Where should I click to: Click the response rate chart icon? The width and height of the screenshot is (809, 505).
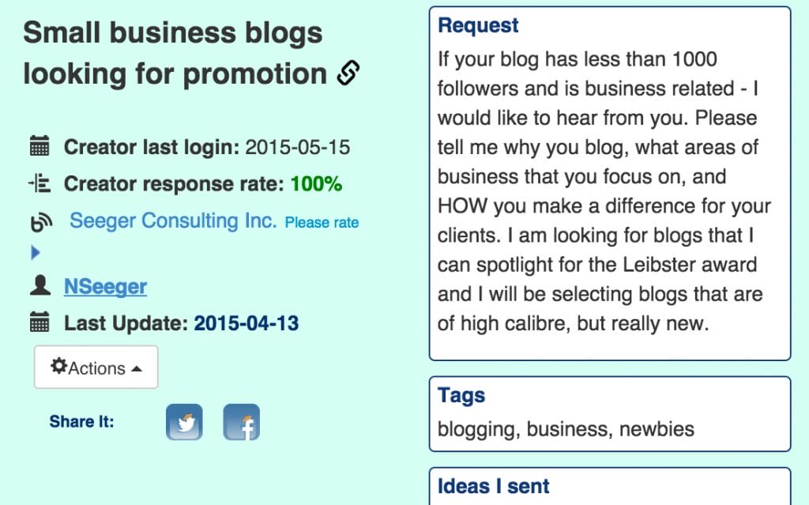[x=39, y=184]
